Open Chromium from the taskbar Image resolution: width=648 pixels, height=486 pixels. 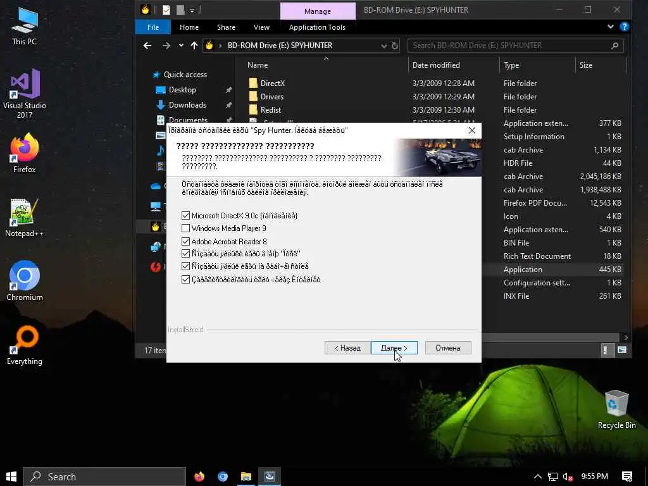pyautogui.click(x=223, y=477)
